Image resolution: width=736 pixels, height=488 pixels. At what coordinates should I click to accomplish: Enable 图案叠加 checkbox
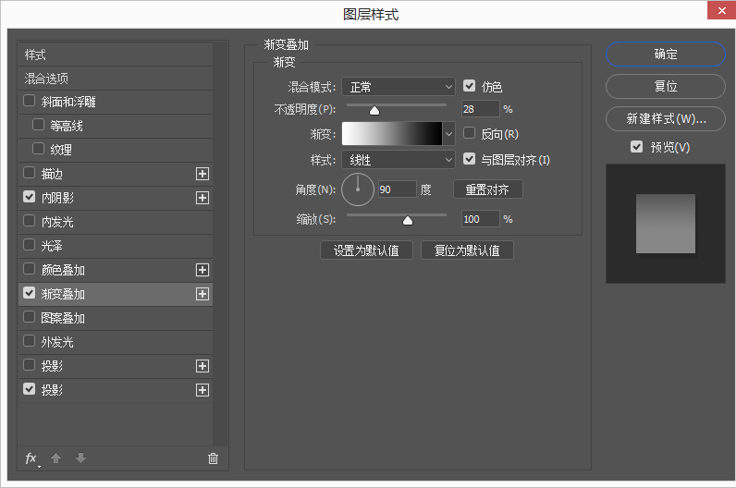pyautogui.click(x=29, y=317)
